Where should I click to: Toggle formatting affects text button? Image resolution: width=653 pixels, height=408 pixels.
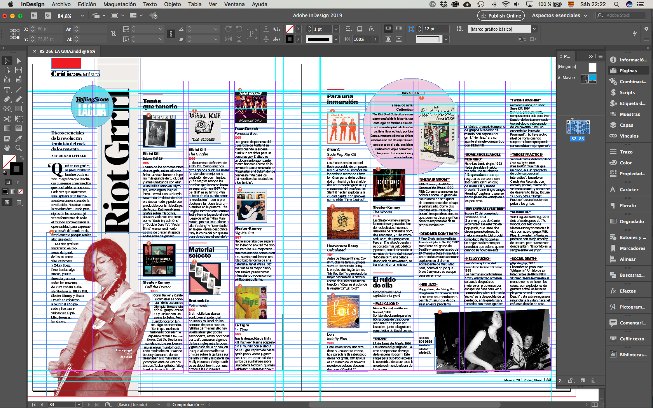point(17,182)
